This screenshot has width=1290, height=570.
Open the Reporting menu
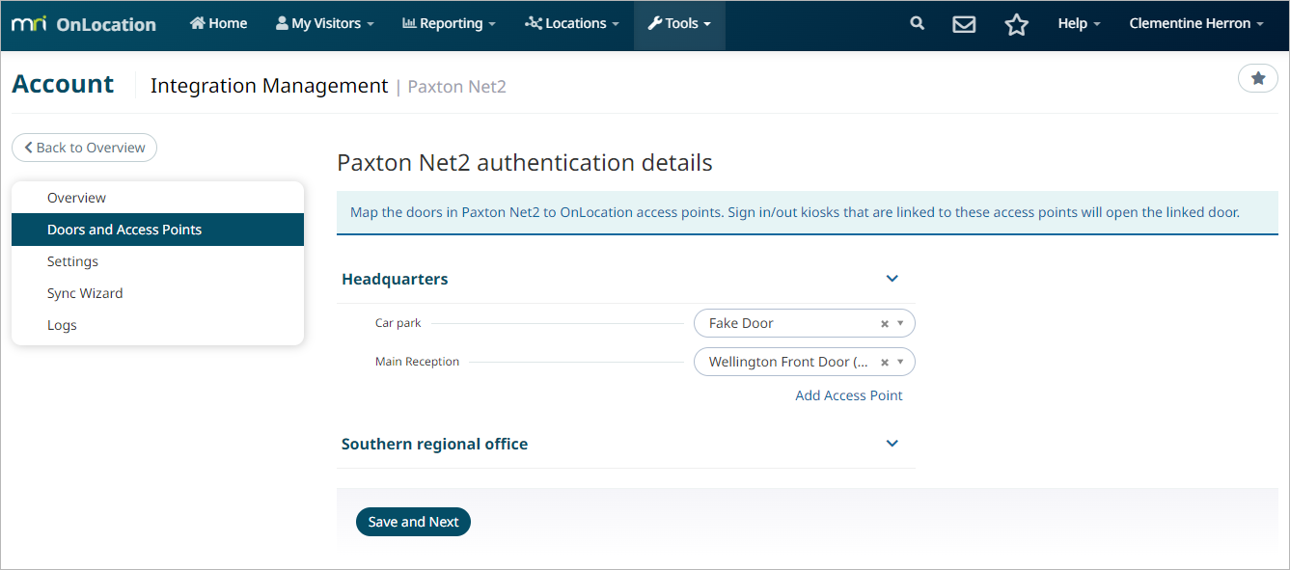click(x=449, y=24)
